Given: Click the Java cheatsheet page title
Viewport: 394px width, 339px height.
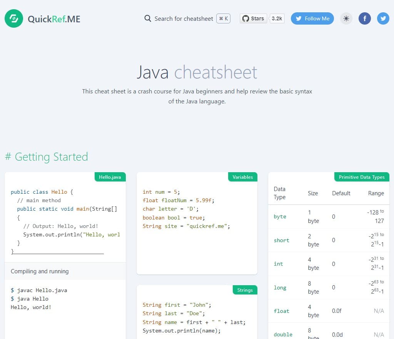Looking at the screenshot, I should pos(197,72).
